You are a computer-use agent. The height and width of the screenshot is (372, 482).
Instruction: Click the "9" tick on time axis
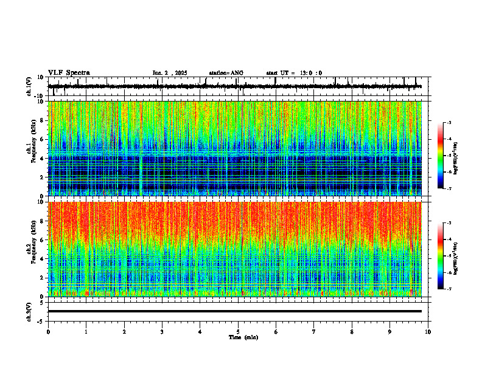389,332
